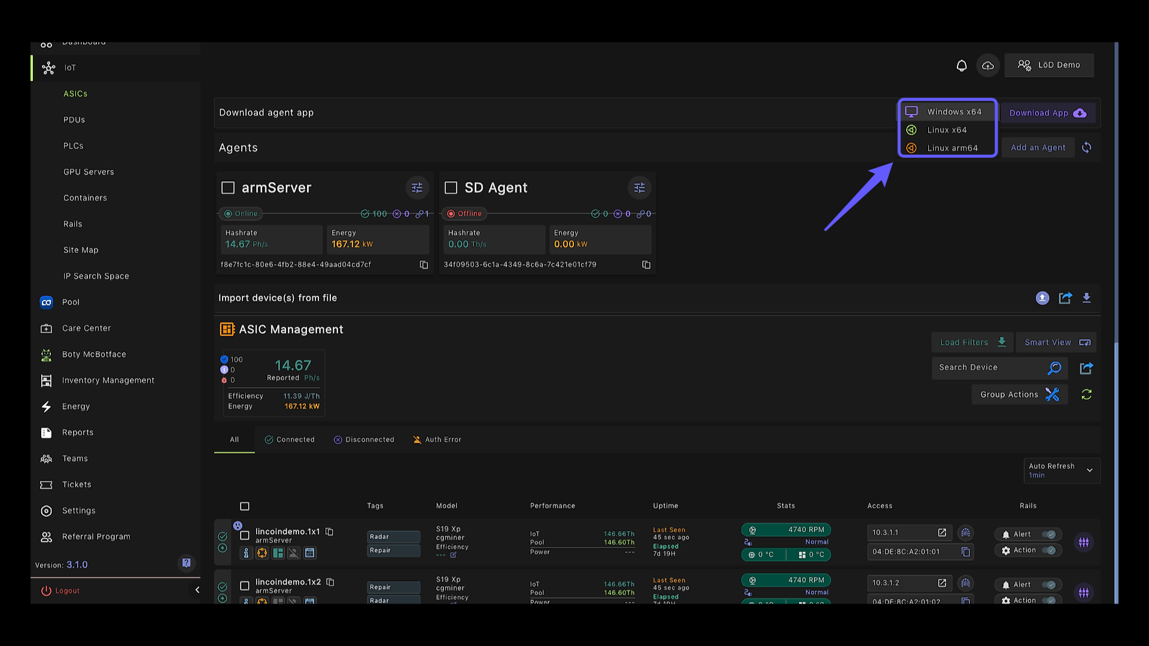Choose Linux arm64 agent download
The width and height of the screenshot is (1149, 646).
(947, 148)
